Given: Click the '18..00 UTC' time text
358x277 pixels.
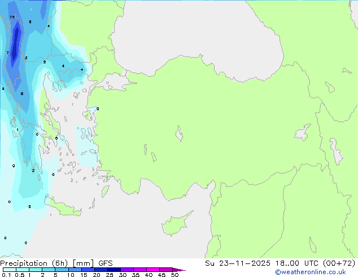Looking at the screenshot, I should 296,263.
